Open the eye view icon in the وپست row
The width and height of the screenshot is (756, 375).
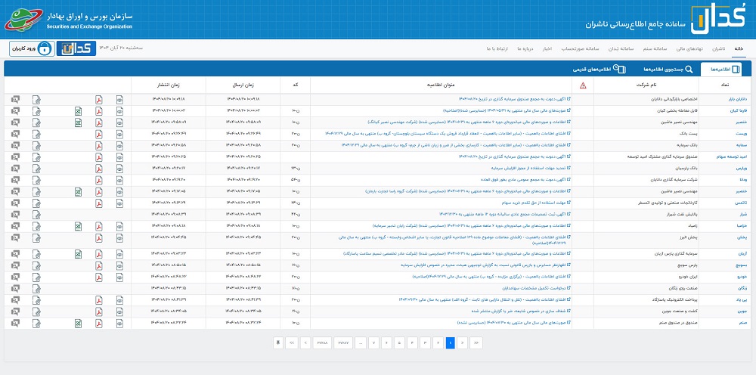(119, 134)
